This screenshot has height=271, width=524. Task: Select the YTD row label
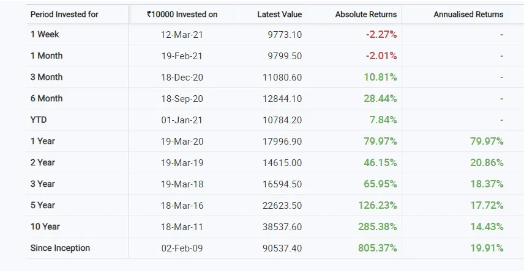coord(39,120)
